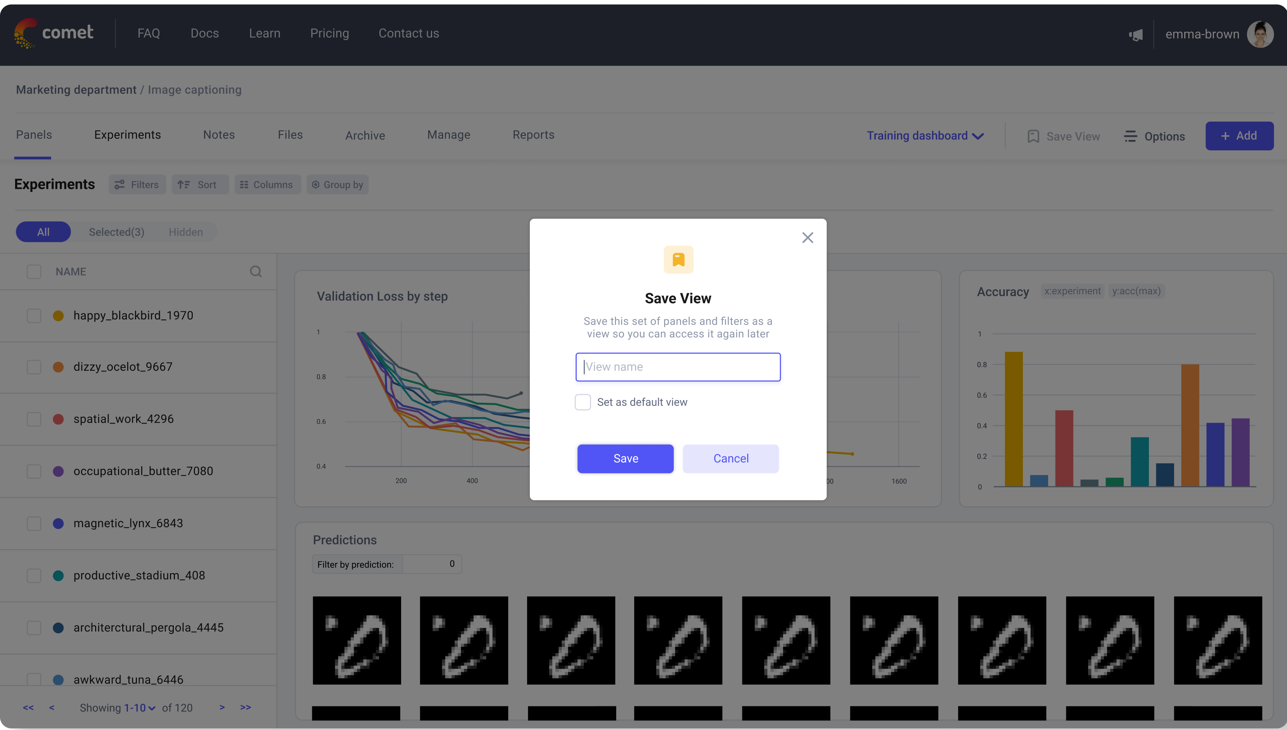Close the Save View dialog

808,238
